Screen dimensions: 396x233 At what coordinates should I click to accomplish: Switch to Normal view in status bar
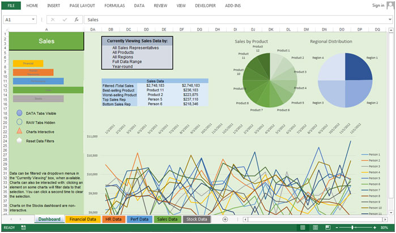coord(303,227)
